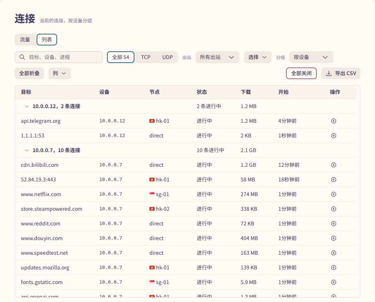Open the 列 columns dropdown

point(60,73)
